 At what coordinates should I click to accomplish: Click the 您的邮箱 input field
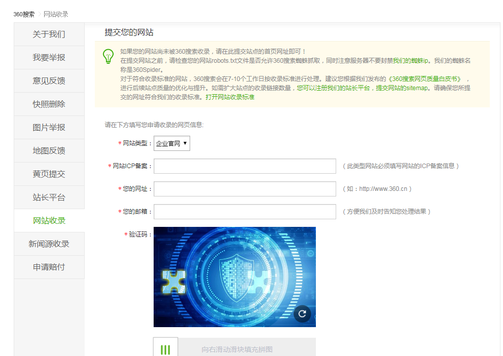point(245,212)
